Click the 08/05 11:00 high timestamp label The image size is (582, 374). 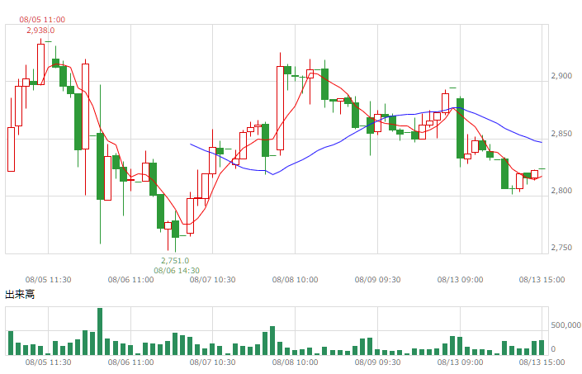[x=42, y=20]
